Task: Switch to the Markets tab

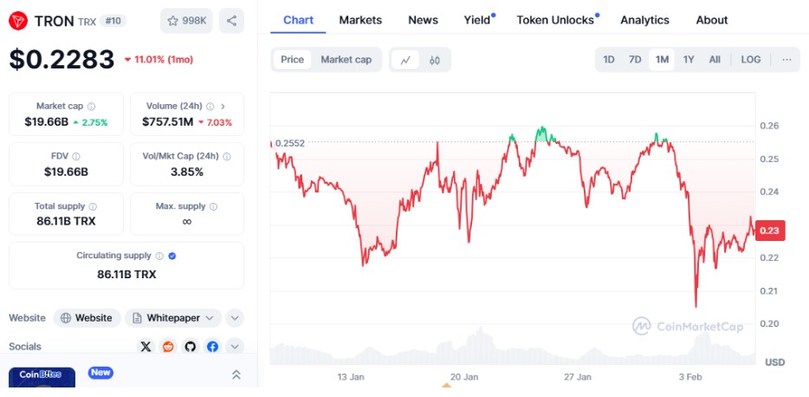Action: pos(360,20)
